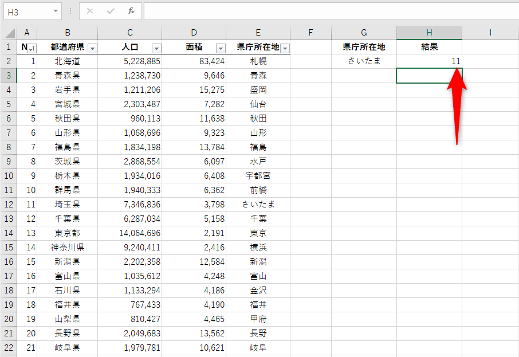Select population cell 767,433
The image size is (519, 357).
[x=130, y=305]
